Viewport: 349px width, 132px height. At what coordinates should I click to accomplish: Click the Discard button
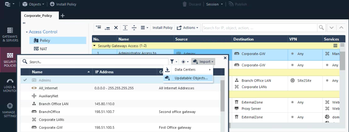click(x=192, y=4)
